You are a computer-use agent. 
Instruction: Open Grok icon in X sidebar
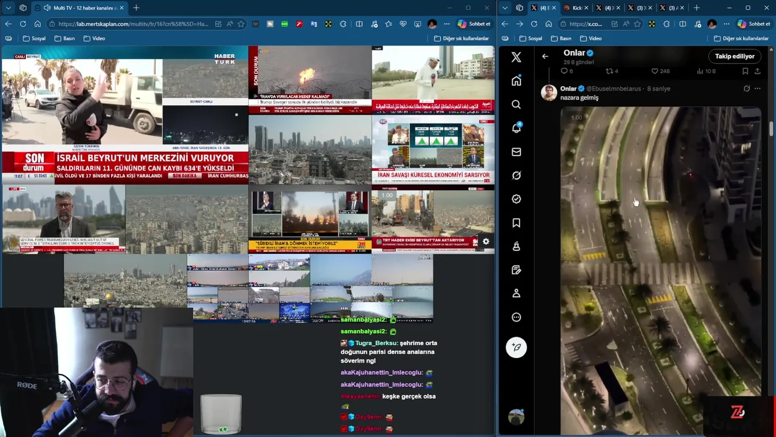pyautogui.click(x=516, y=175)
